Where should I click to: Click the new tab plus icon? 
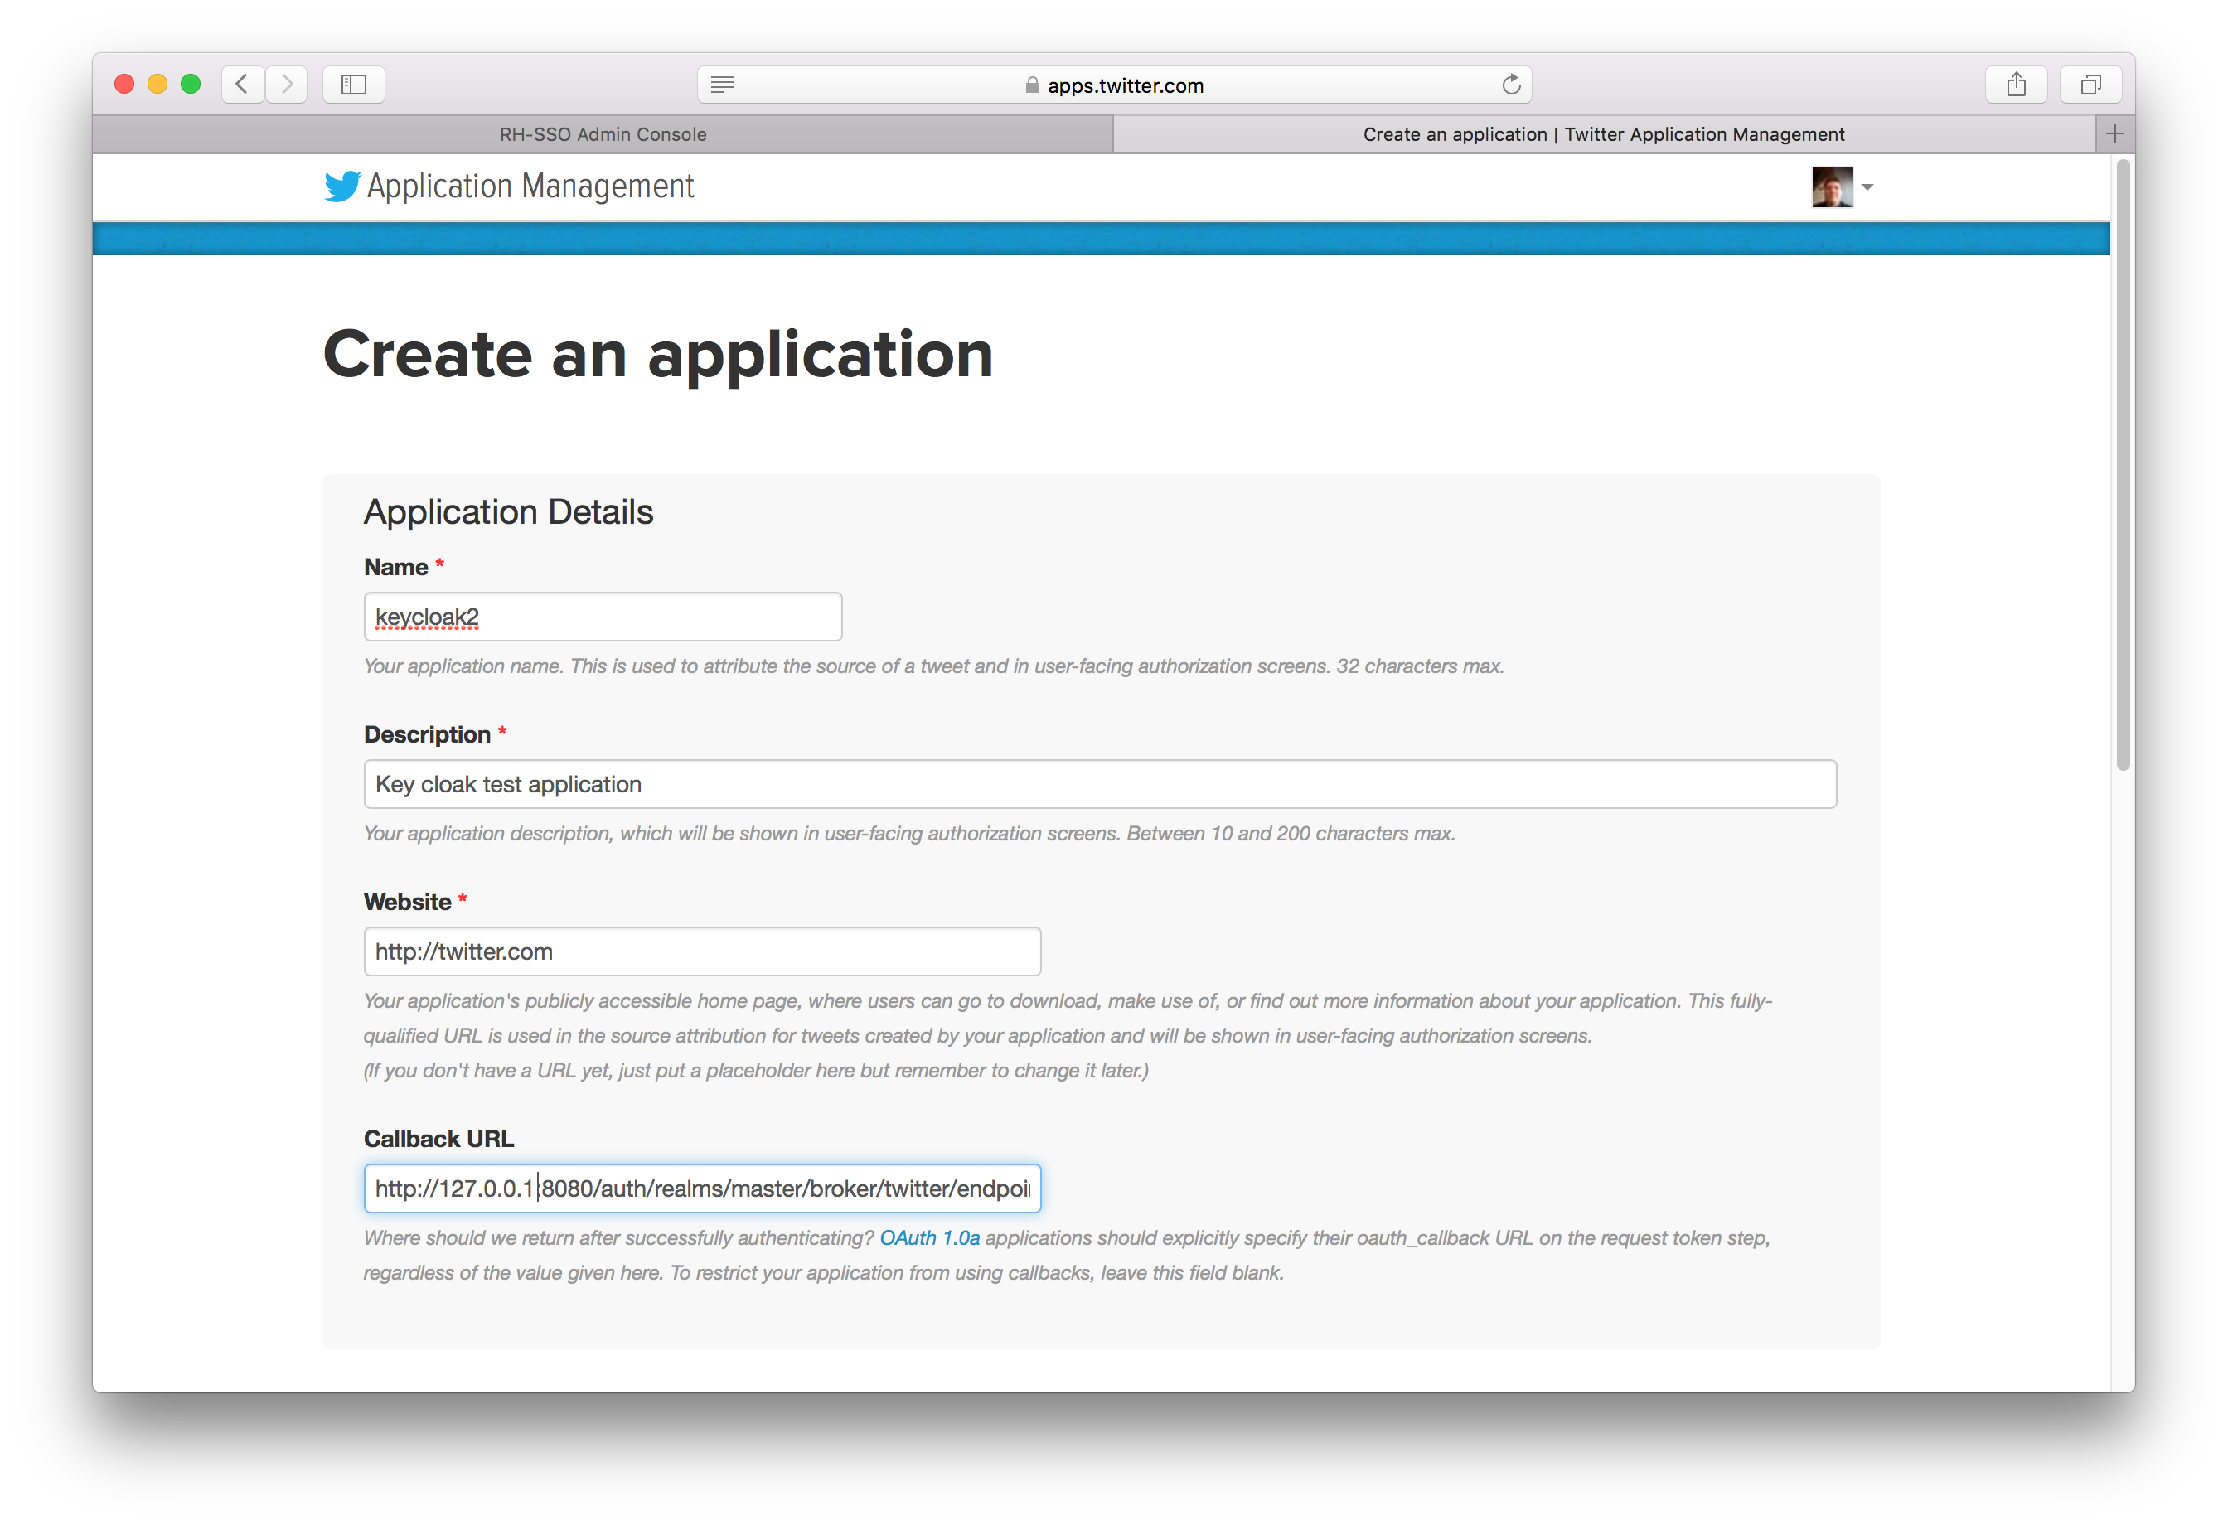tap(2114, 133)
